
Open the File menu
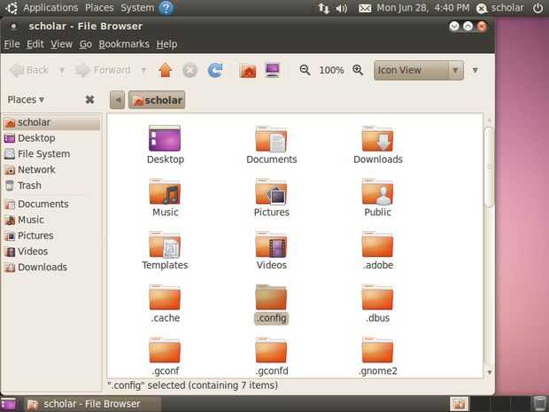point(12,44)
